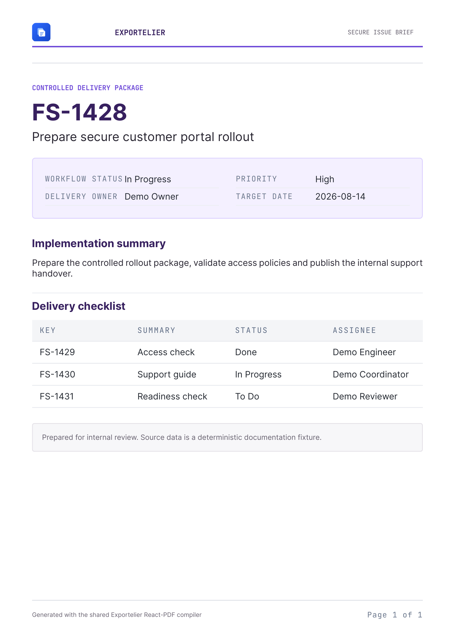Click the ASSIGNEE column header

point(354,330)
